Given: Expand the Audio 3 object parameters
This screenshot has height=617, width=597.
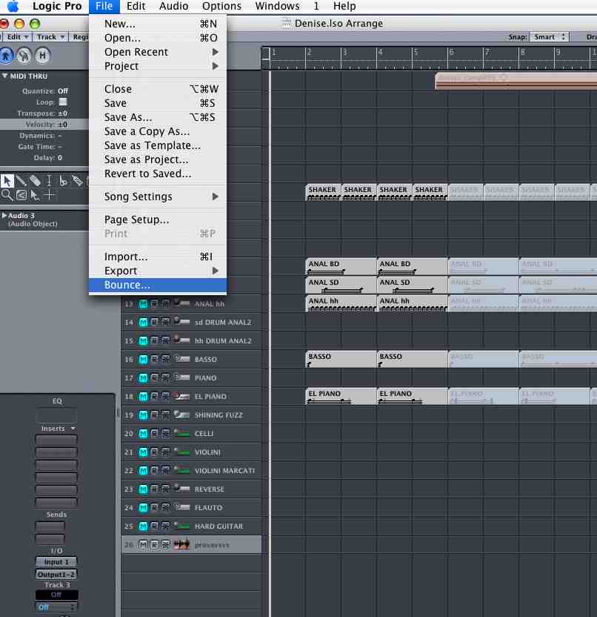Looking at the screenshot, I should coord(4,216).
